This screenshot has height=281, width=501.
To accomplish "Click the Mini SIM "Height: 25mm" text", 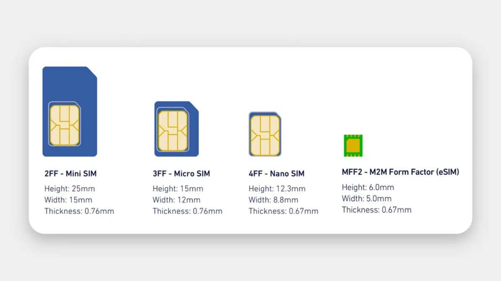I will coord(70,189).
